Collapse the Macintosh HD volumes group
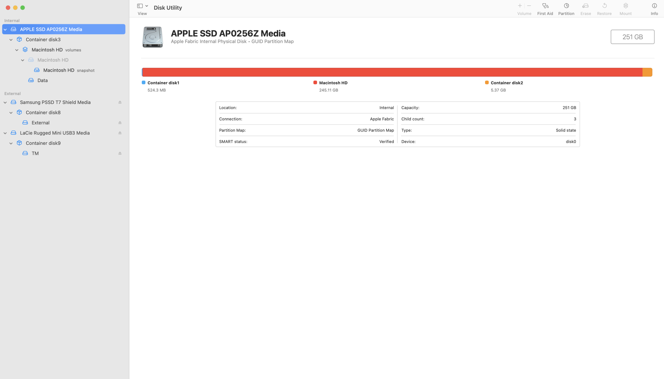The height and width of the screenshot is (379, 664). 17,50
